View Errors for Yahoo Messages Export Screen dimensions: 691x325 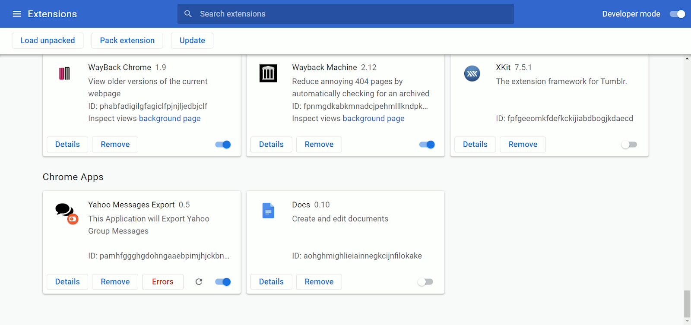pos(163,282)
